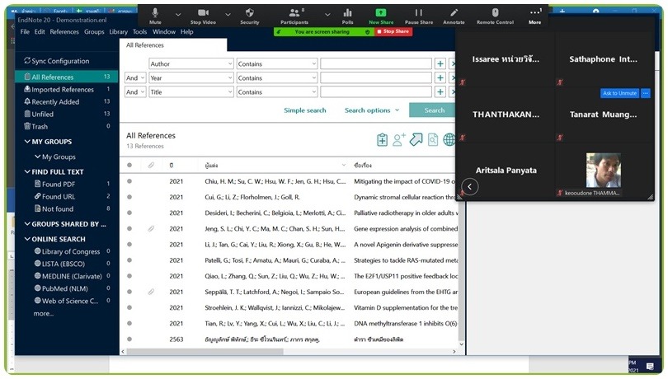Click the online search globe icon

point(449,140)
